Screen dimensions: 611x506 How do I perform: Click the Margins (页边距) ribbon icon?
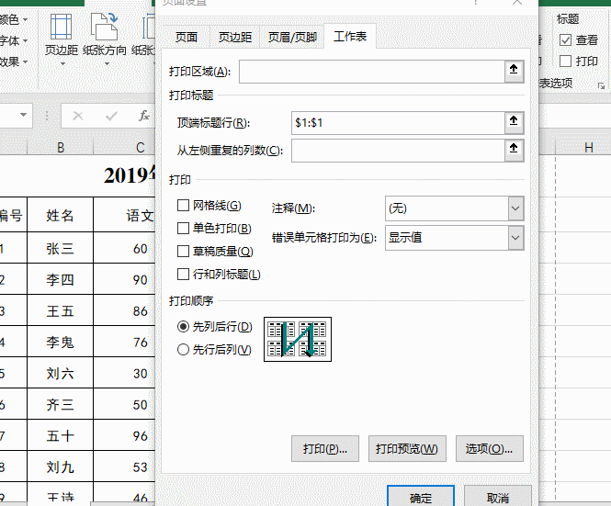[62, 27]
